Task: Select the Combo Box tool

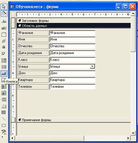Action: [x=4, y=61]
